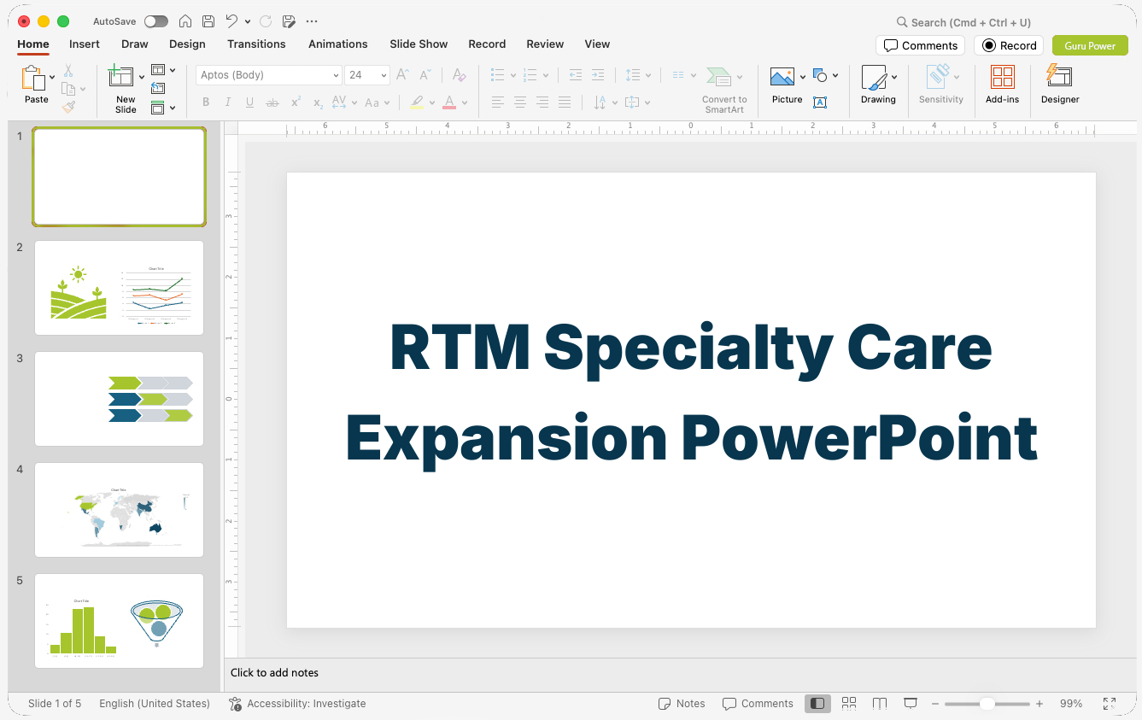Open the slide Layout dropdown
Screen dimensions: 1142x720
tap(163, 70)
